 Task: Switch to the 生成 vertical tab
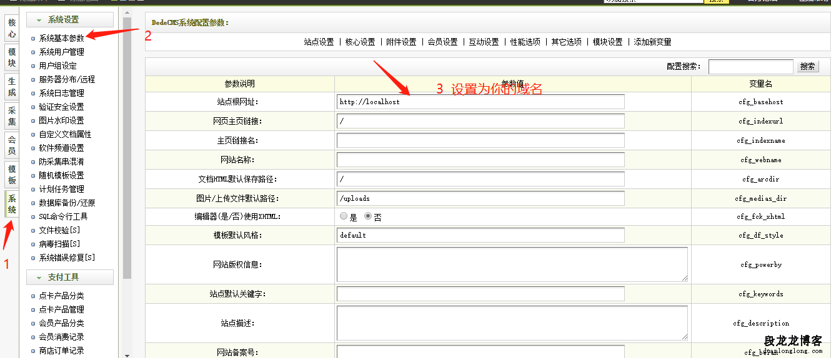(12, 87)
